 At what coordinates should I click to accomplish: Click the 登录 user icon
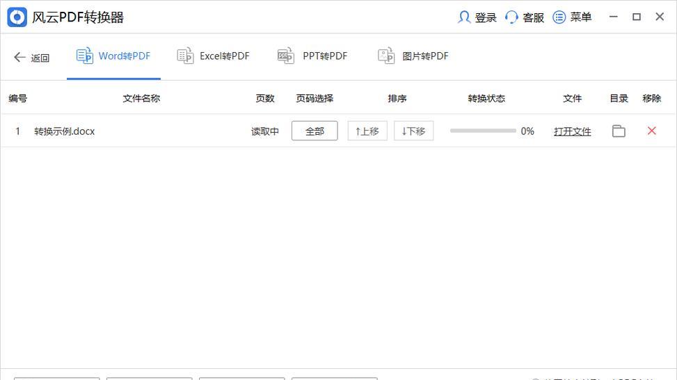pyautogui.click(x=464, y=17)
